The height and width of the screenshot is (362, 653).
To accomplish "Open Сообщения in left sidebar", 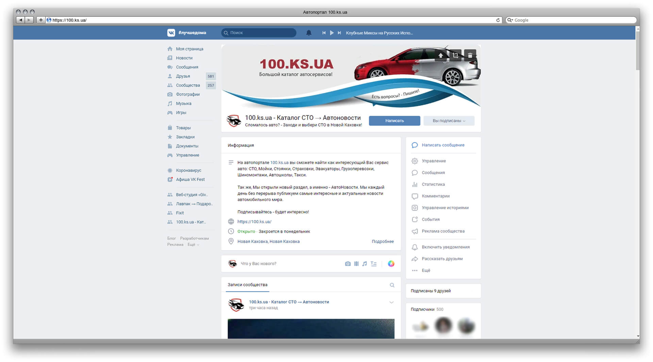I will (x=187, y=67).
